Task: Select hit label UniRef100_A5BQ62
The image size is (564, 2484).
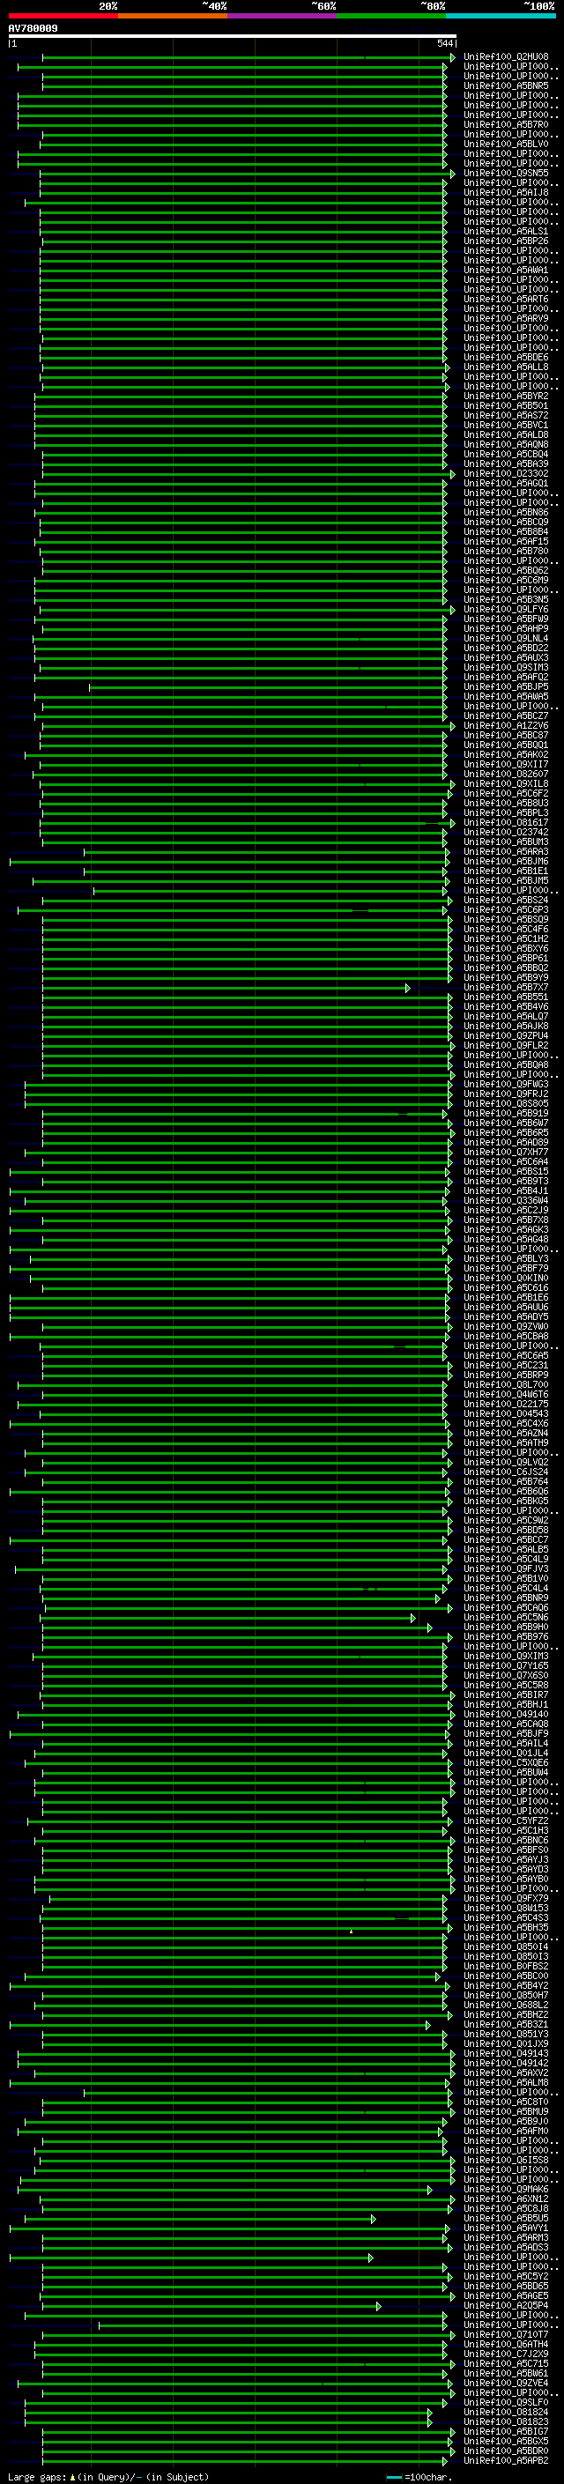Action: pyautogui.click(x=506, y=571)
